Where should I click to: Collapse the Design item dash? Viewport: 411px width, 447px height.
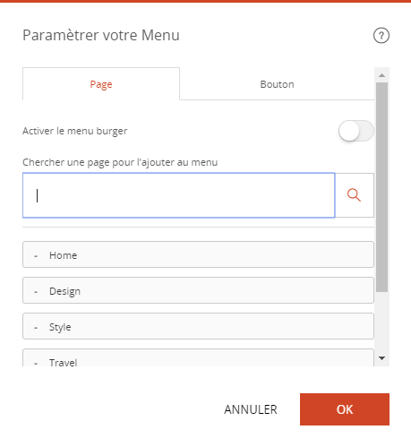[x=36, y=292]
